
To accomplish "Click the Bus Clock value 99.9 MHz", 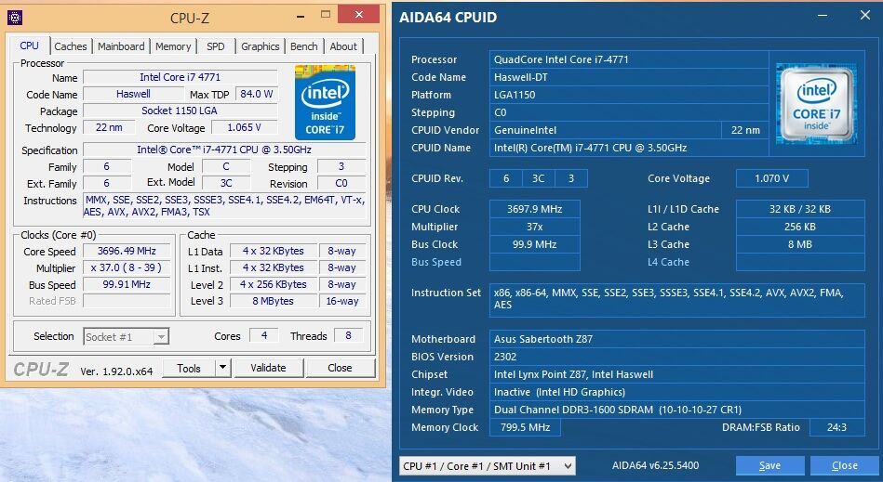I will pyautogui.click(x=534, y=244).
